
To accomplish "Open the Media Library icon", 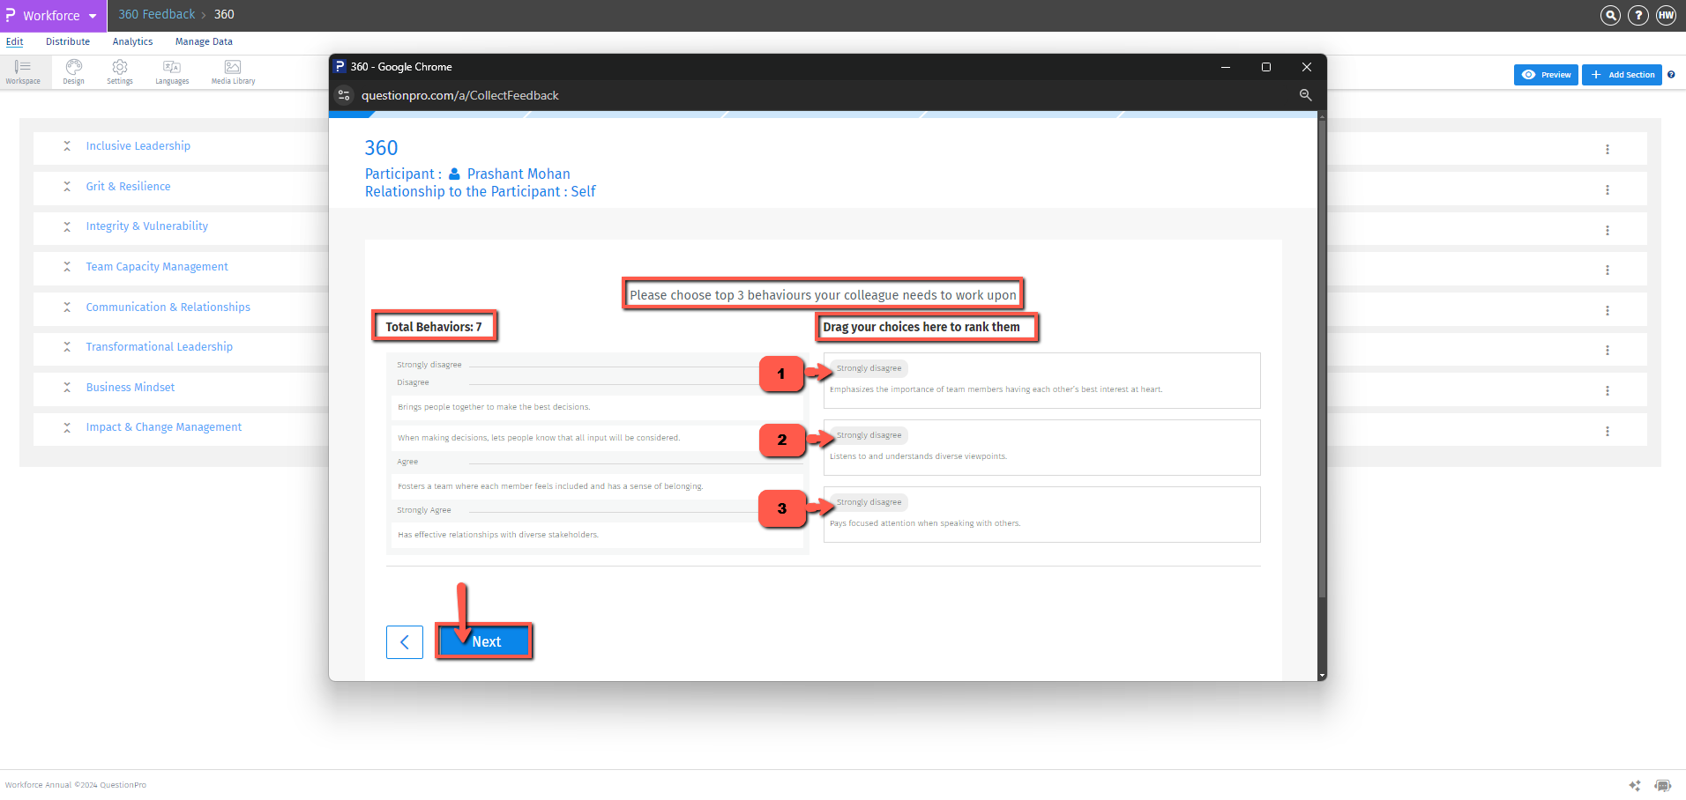I will [233, 72].
